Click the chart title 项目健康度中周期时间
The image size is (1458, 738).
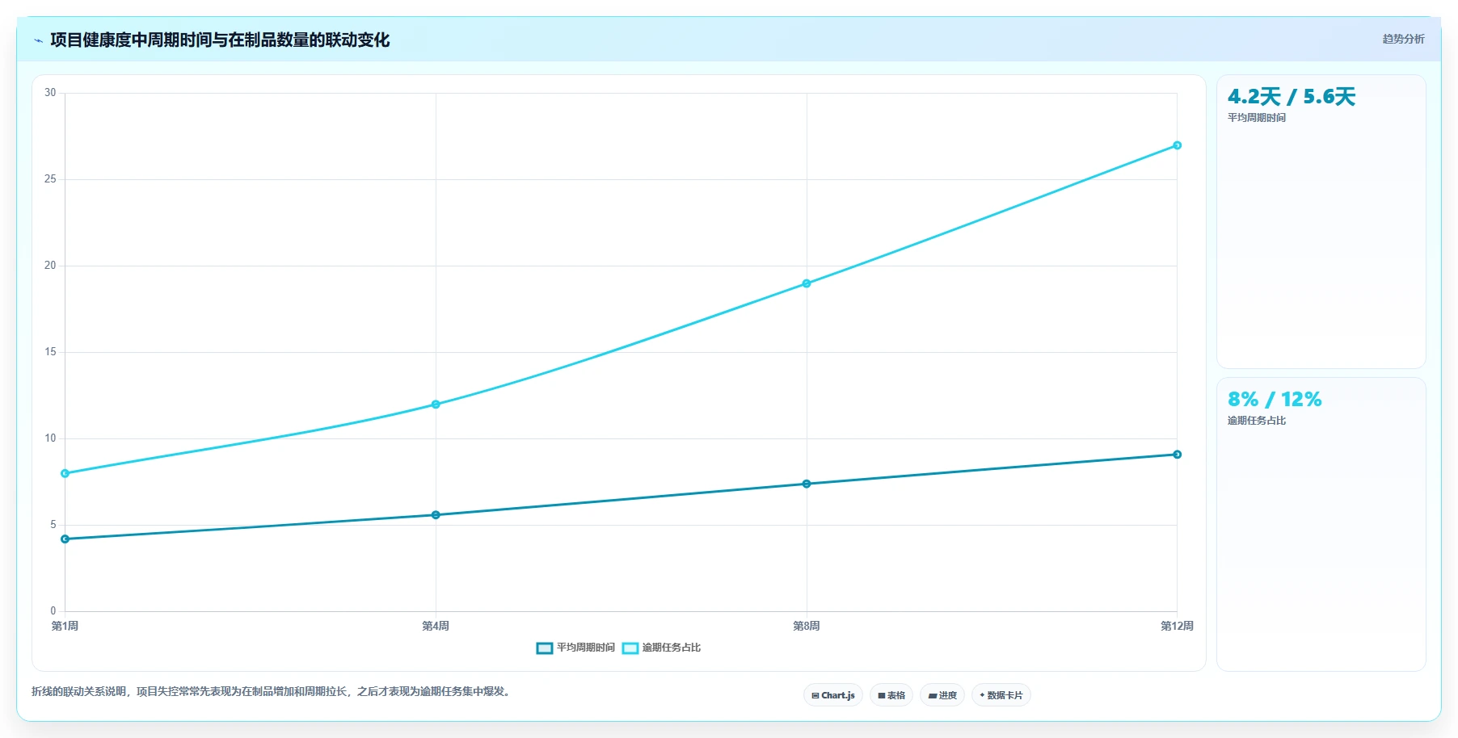[220, 40]
